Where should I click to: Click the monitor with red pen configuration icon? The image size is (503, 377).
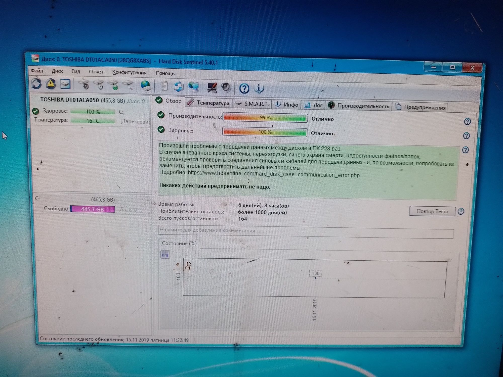[212, 88]
